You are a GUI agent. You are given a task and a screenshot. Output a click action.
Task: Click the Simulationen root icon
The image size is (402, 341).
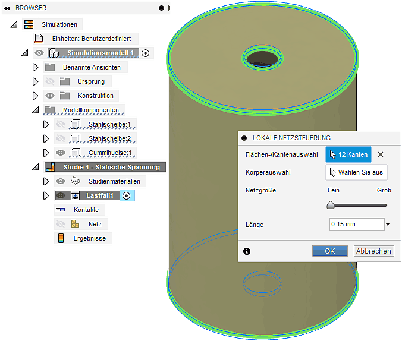pos(29,24)
